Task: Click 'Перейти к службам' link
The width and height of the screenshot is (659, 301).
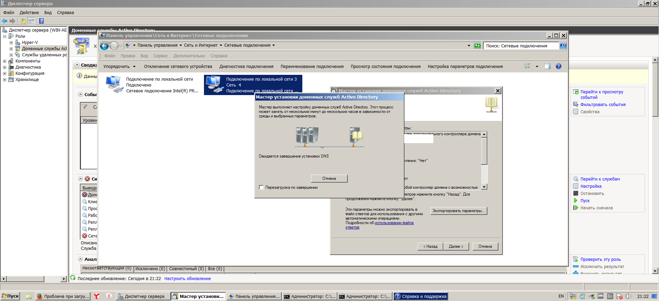Action: [x=600, y=179]
